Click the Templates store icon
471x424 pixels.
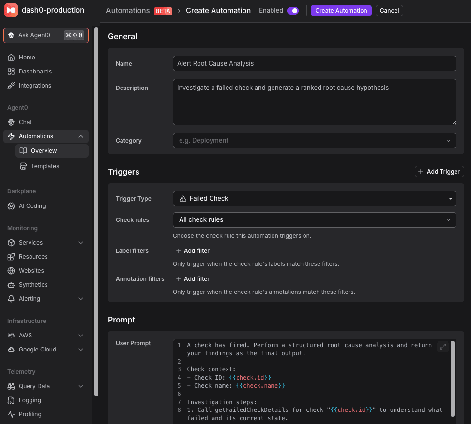23,166
